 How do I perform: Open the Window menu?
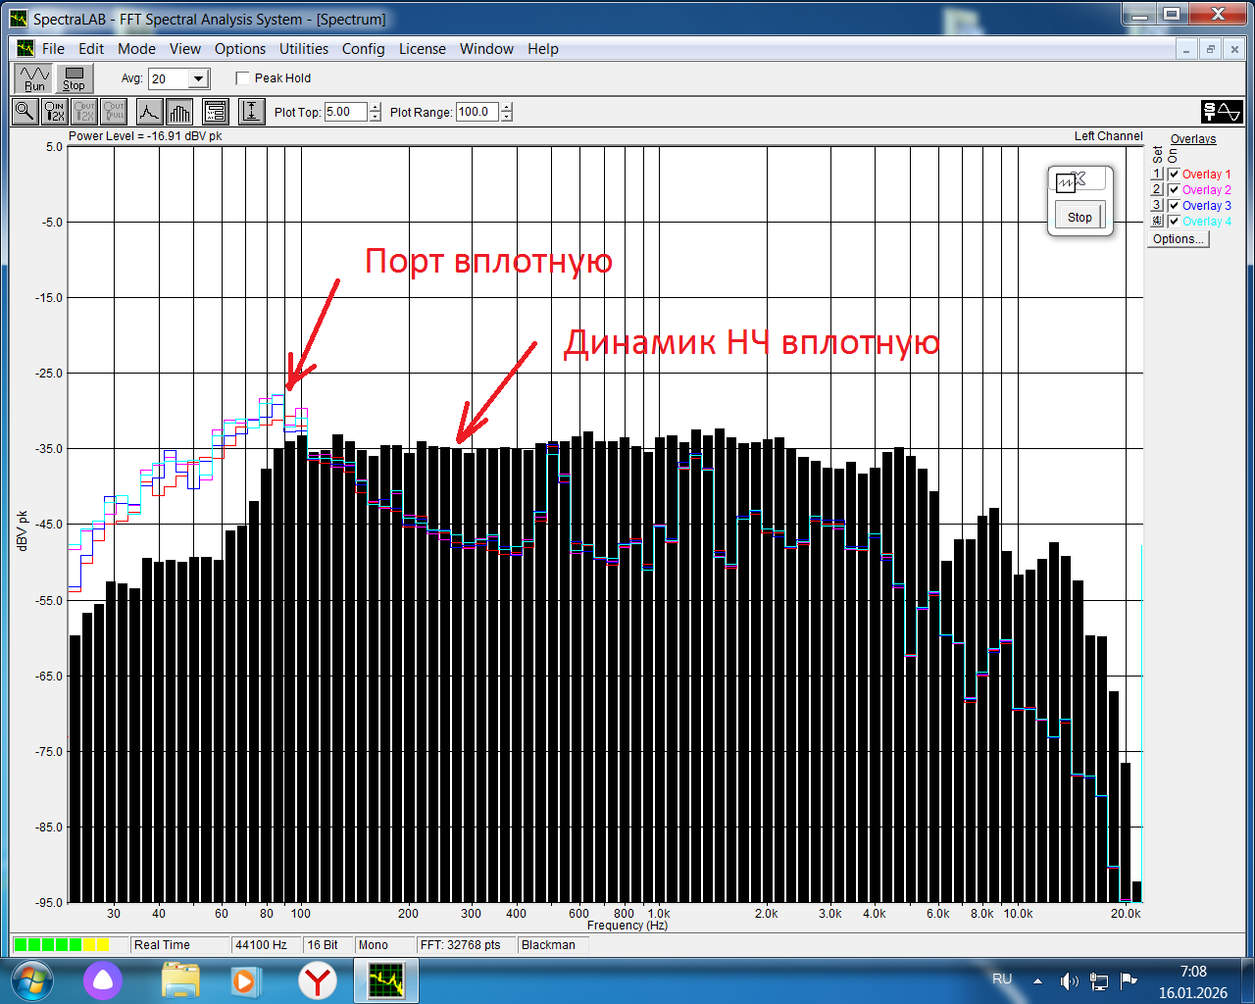coord(486,49)
